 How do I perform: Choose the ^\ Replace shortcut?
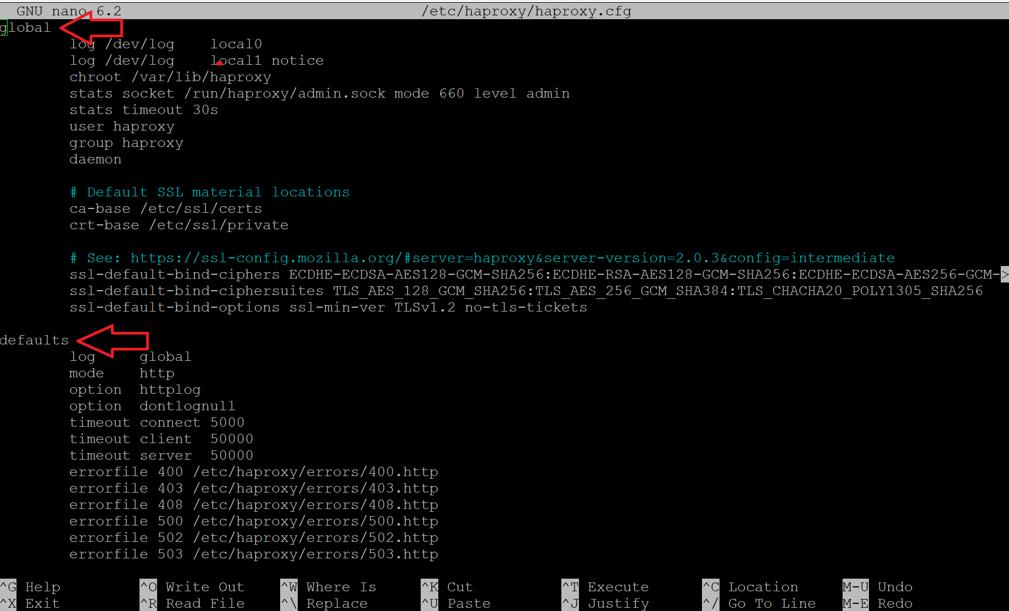click(x=324, y=603)
